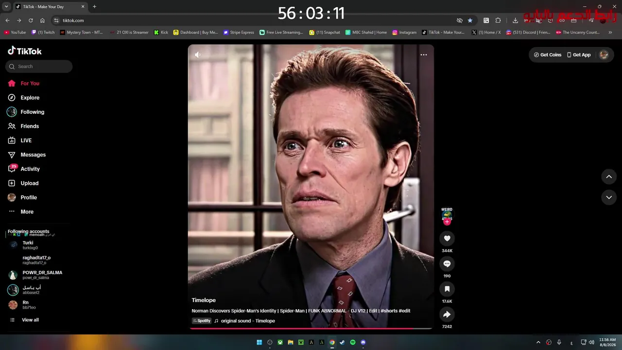
Task: Open the MBC Shahid bookmark
Action: (x=366, y=33)
